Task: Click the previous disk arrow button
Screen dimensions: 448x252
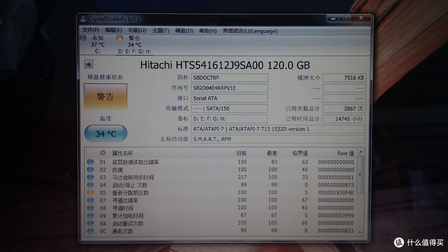Action: (x=89, y=64)
